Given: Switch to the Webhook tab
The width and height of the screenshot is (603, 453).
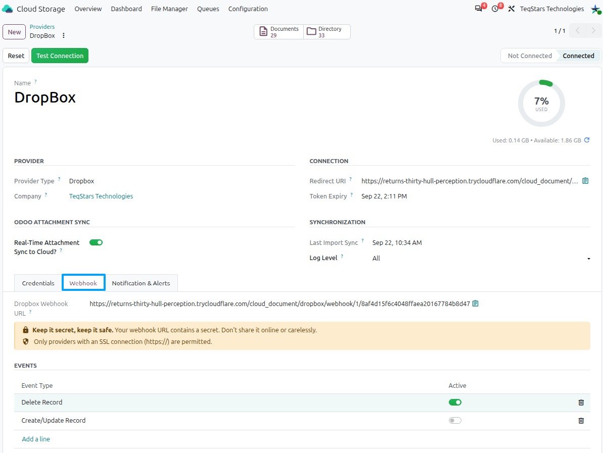Looking at the screenshot, I should [x=83, y=283].
